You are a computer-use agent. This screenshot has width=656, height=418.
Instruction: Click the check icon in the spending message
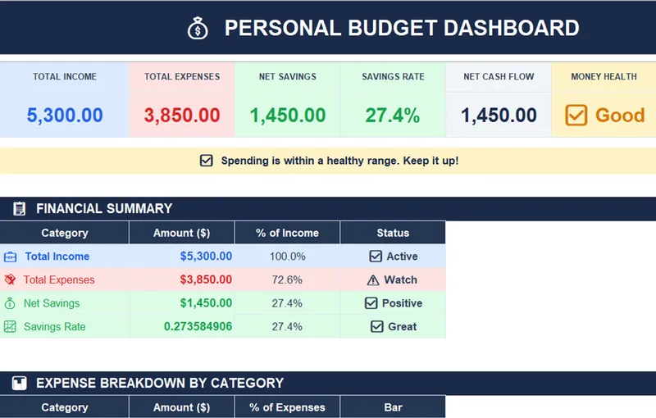(207, 161)
